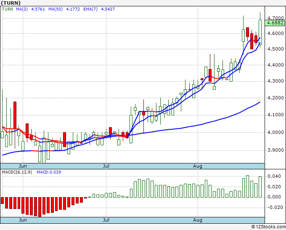Click the 4.5000 price axis label
Image resolution: width=286 pixels, height=230 pixels.
[275, 49]
